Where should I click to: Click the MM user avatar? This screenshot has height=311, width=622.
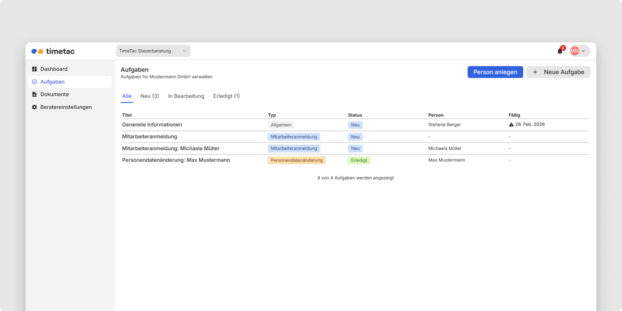click(x=575, y=51)
